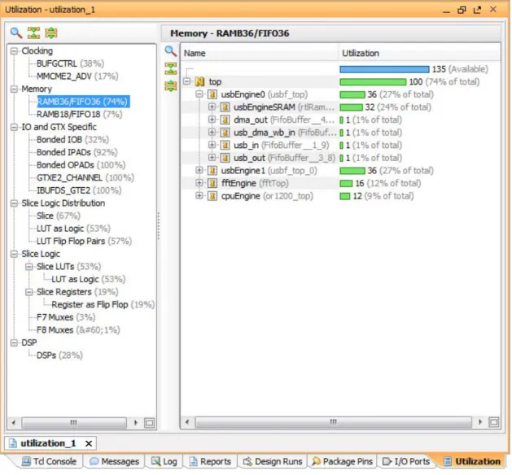The width and height of the screenshot is (512, 475).
Task: Click expand all icon in left tree toolbar
Action: (x=51, y=33)
